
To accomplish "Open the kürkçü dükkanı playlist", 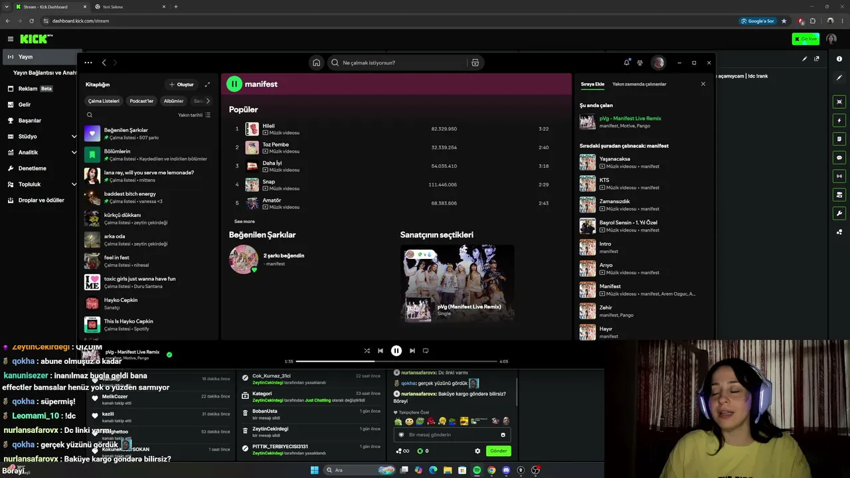I will point(149,218).
